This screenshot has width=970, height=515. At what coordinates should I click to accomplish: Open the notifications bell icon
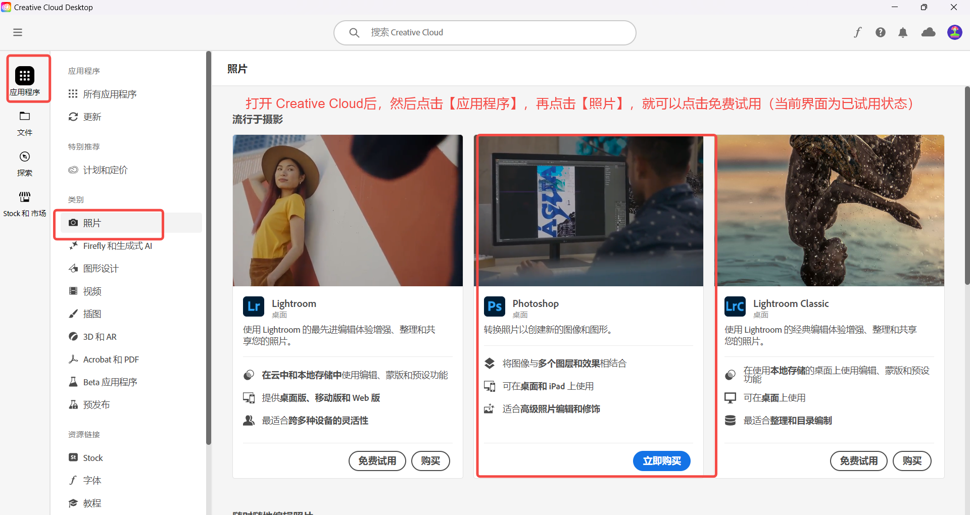tap(903, 32)
